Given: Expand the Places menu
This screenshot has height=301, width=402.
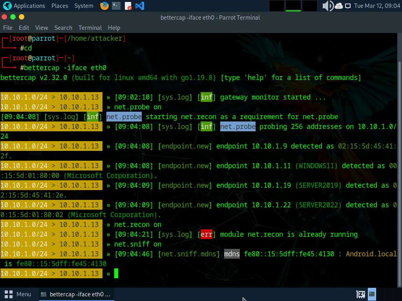Looking at the screenshot, I should coord(60,6).
